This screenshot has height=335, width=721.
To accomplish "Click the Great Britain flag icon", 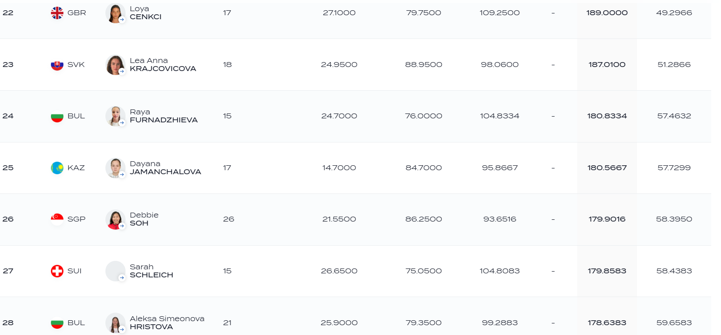I will pos(57,13).
